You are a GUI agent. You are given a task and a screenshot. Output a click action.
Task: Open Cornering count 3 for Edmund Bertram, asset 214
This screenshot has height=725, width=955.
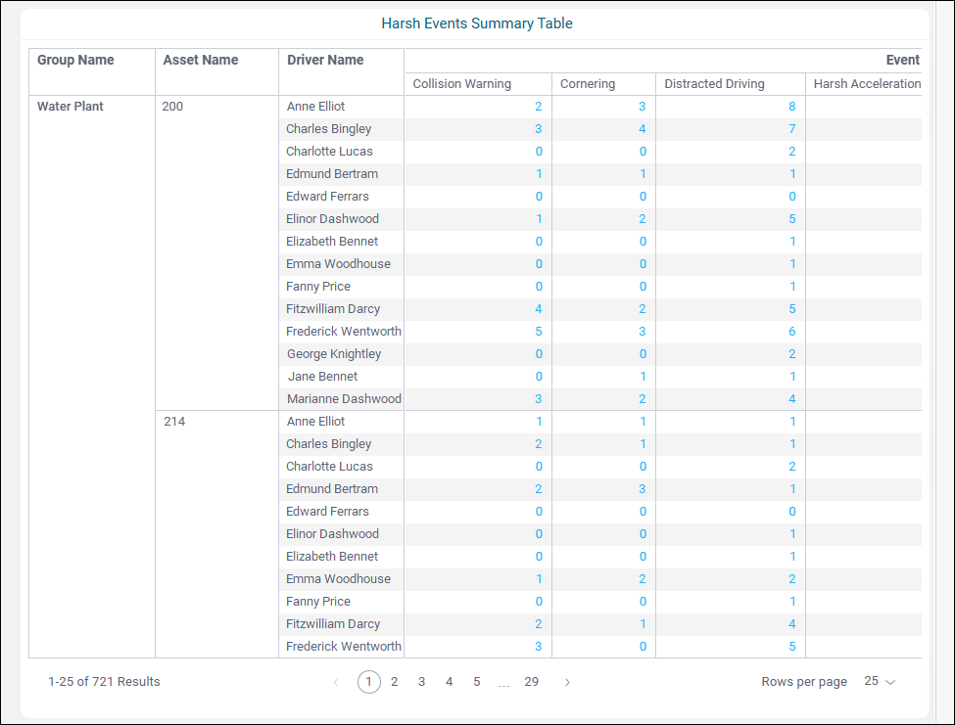coord(642,489)
